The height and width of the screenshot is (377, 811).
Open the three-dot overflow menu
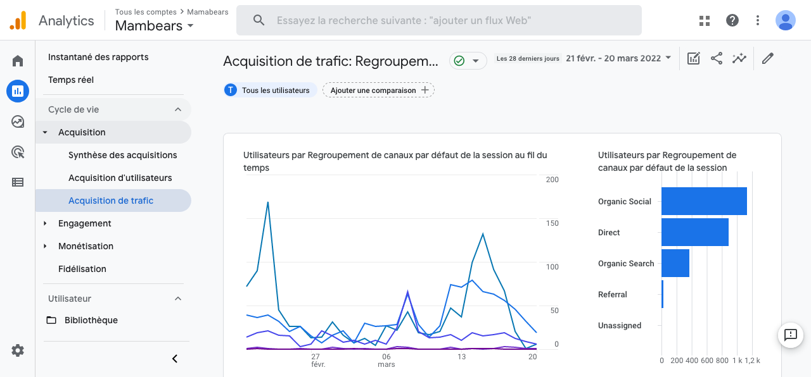click(x=758, y=20)
